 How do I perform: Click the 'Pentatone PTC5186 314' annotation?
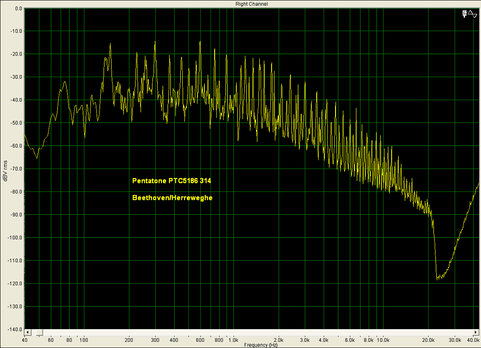coord(171,181)
